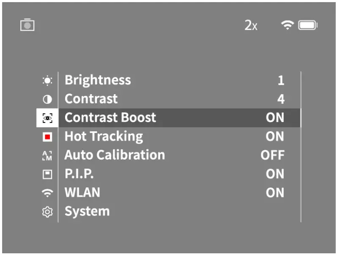Click the camera mode icon at top left
The width and height of the screenshot is (337, 255).
[27, 25]
